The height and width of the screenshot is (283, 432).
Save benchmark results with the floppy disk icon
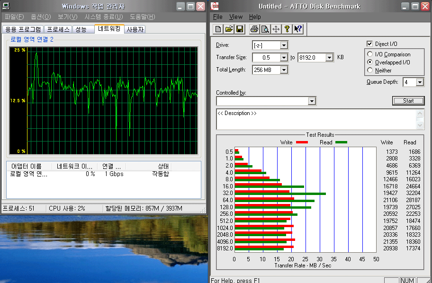point(240,29)
